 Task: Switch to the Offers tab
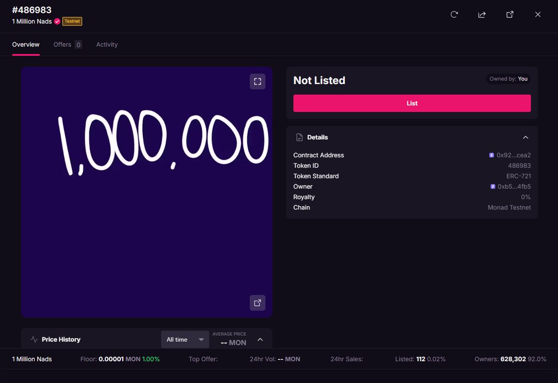[x=67, y=45]
